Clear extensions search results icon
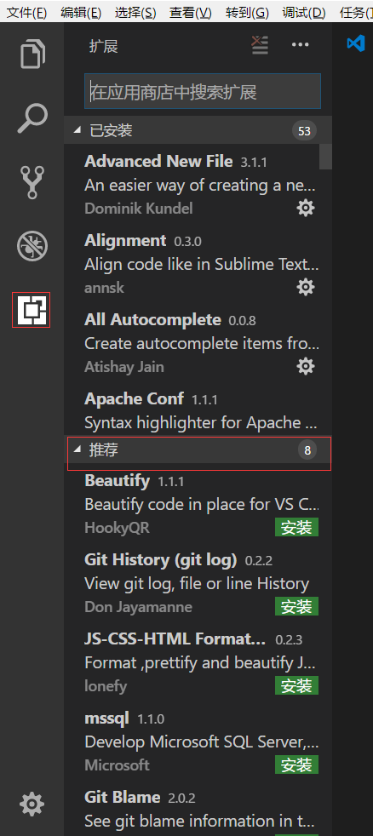 click(260, 46)
